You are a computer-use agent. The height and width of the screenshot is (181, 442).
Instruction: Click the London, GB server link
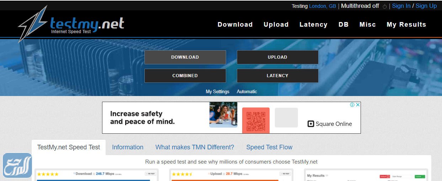coord(323,6)
